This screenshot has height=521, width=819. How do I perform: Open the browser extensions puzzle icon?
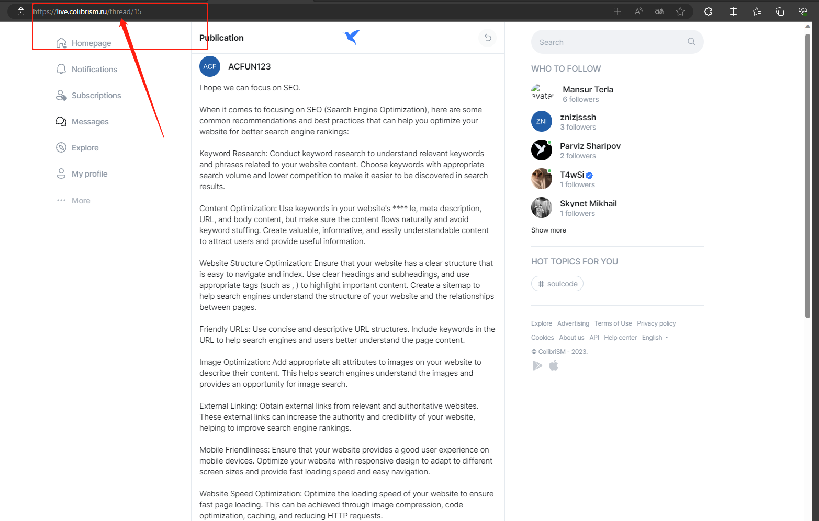point(708,11)
